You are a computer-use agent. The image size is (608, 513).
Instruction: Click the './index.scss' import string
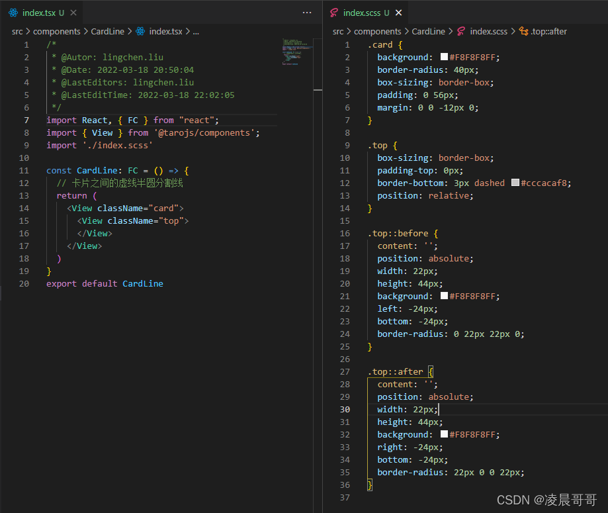pos(118,145)
